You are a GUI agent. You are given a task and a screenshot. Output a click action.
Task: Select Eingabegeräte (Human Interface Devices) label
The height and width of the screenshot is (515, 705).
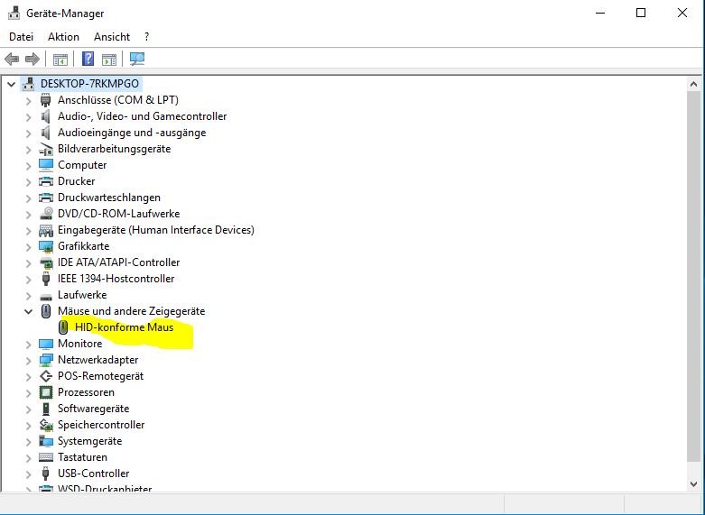click(x=156, y=230)
